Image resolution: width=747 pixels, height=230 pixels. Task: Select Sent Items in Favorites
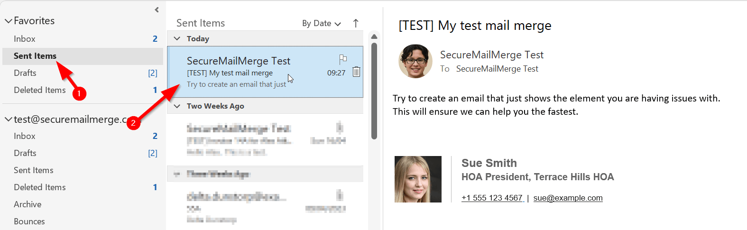(35, 56)
